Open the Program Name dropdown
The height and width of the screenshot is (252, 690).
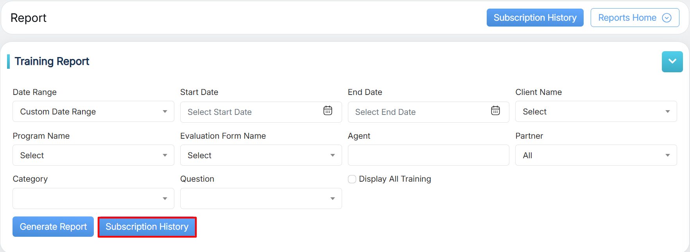tap(93, 155)
